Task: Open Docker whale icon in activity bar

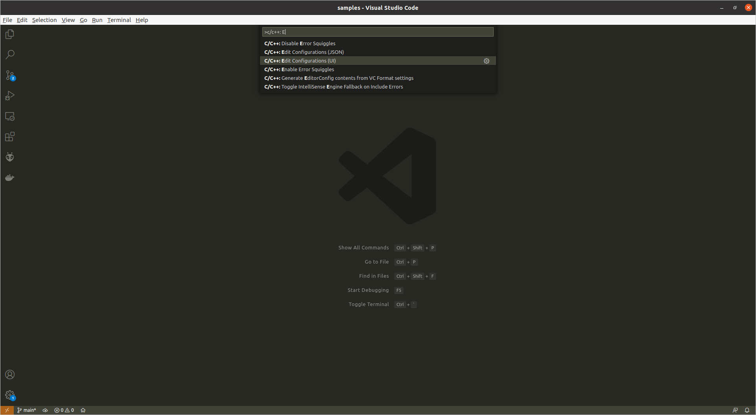Action: (10, 178)
